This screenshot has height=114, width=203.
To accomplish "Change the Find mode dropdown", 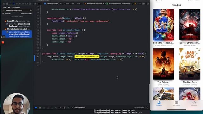I will pyautogui.click(x=4, y=7).
